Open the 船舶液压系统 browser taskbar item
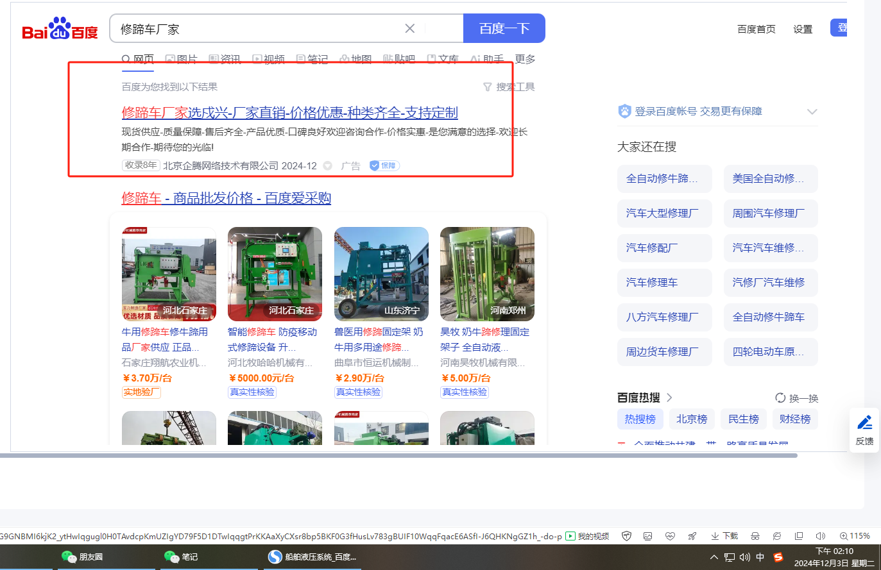This screenshot has height=570, width=881. point(312,557)
